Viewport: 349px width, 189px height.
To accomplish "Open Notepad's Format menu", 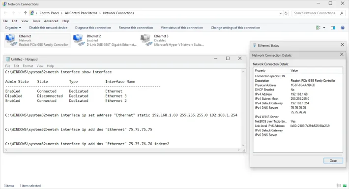I will [28, 66].
